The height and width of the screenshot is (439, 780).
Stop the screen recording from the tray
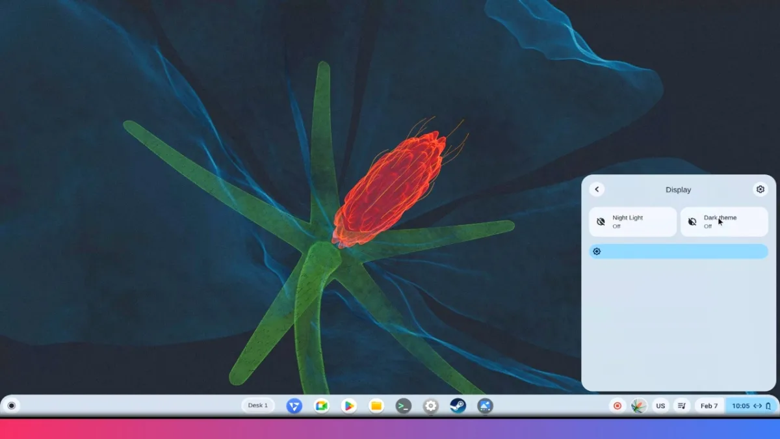[x=617, y=406]
